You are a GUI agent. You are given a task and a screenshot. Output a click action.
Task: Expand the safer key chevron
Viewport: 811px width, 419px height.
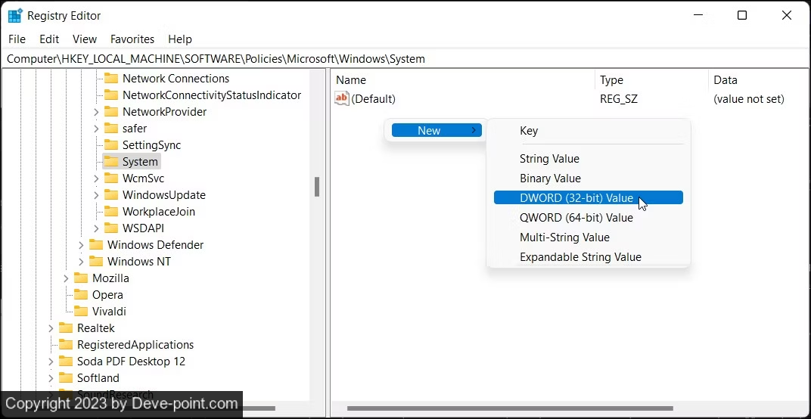pyautogui.click(x=96, y=129)
